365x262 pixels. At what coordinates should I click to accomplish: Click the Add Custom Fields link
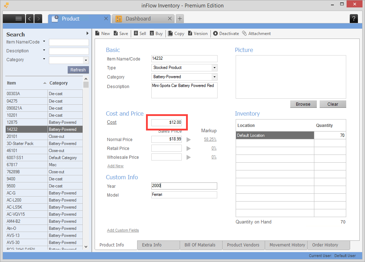123,230
